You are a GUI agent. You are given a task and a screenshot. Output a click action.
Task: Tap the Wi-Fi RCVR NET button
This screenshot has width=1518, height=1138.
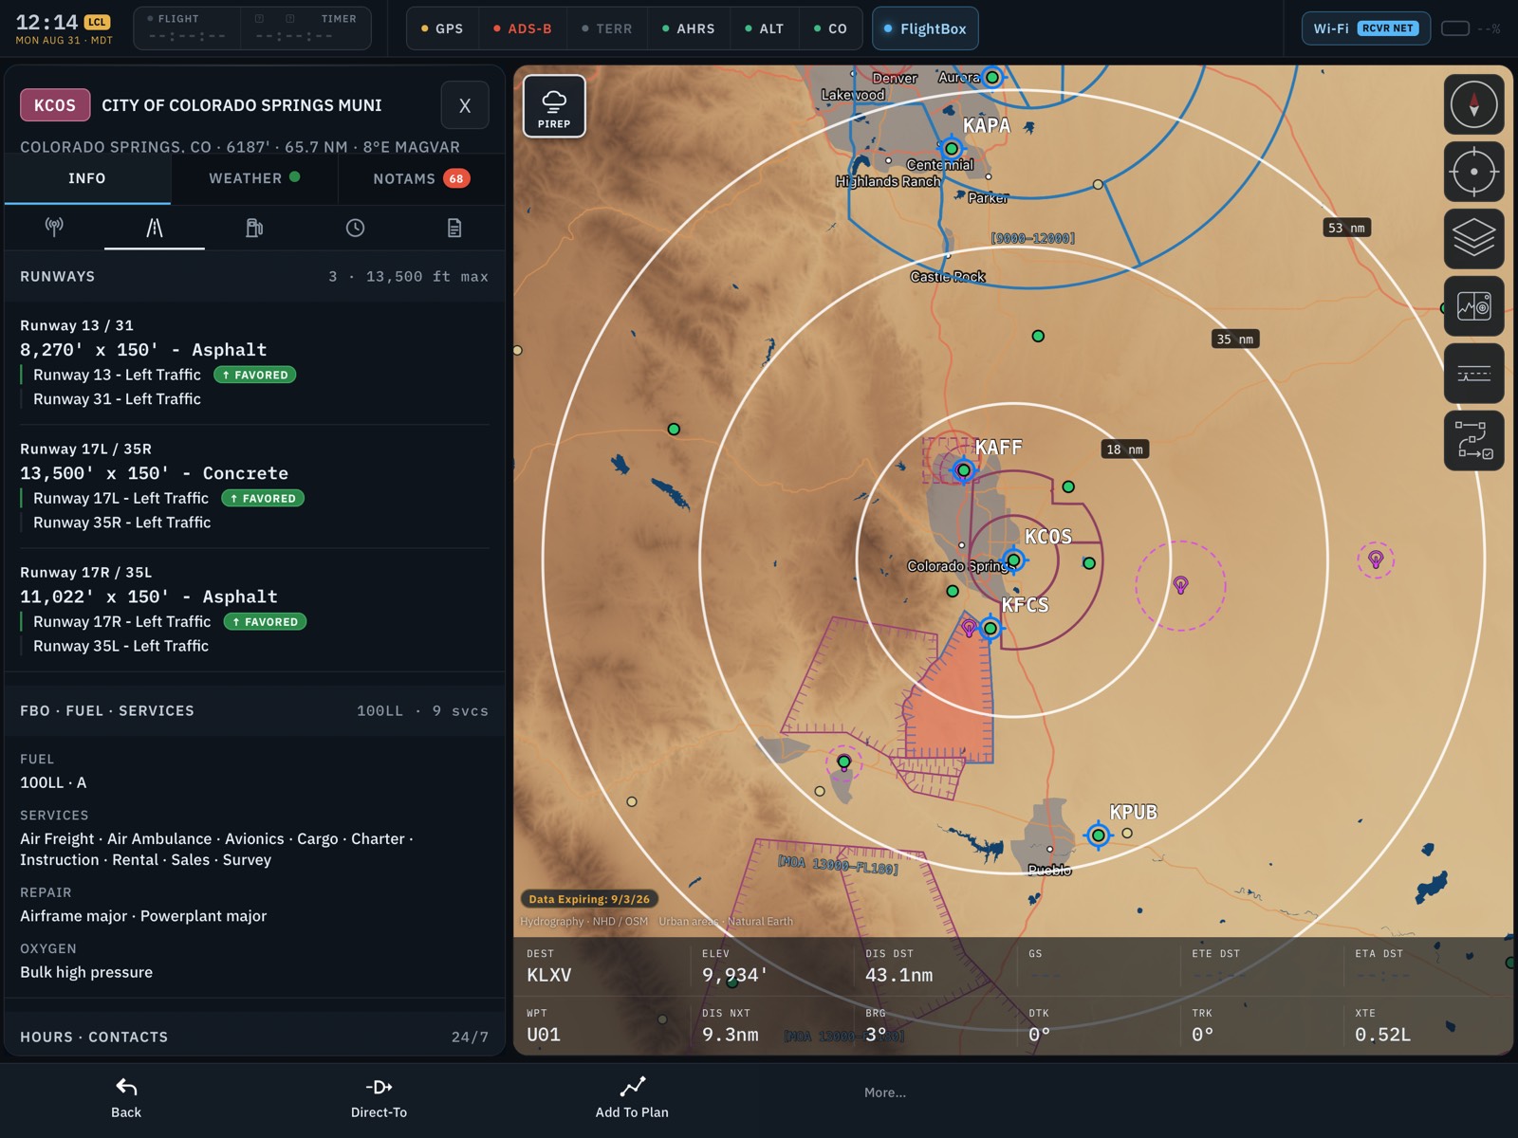[x=1365, y=28]
